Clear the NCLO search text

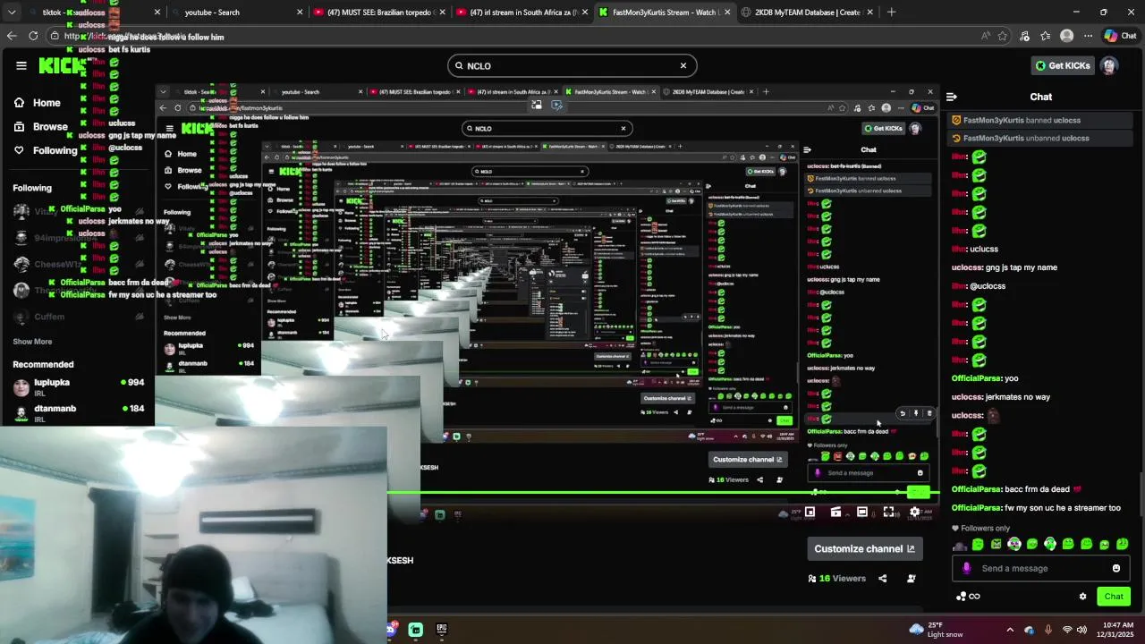(x=683, y=65)
